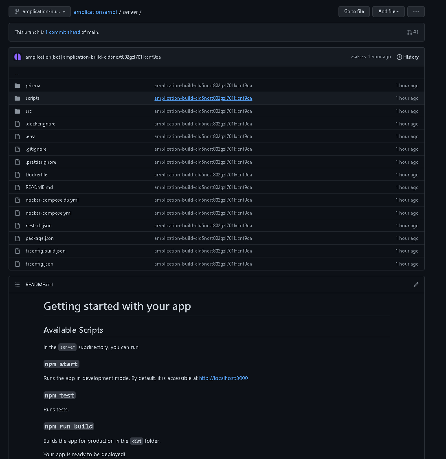The image size is (446, 459).
Task: Expand the Add file dropdown
Action: (x=388, y=12)
